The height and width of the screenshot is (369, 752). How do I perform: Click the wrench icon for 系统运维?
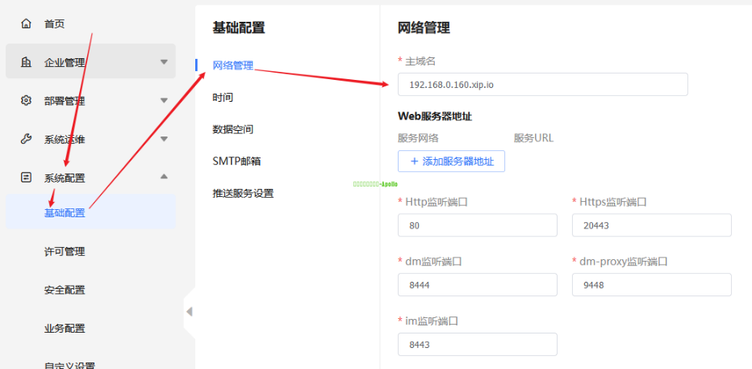tap(26, 139)
